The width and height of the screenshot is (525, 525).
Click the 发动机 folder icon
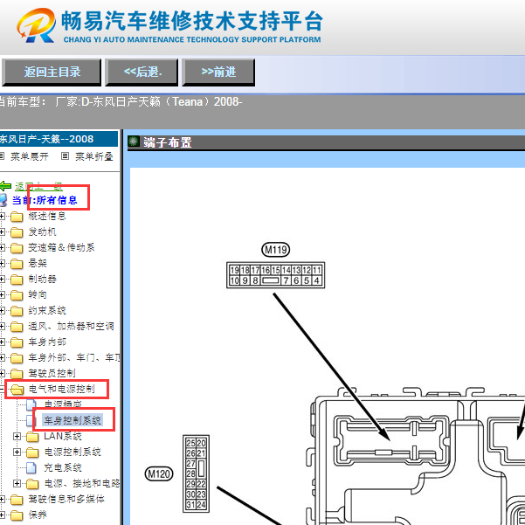click(17, 232)
